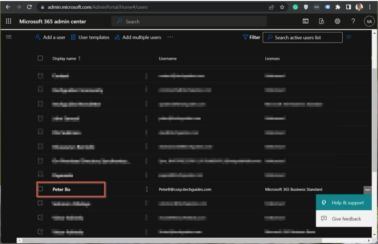
Task: Click the Microsoft 365 admin center title
Action: point(53,21)
